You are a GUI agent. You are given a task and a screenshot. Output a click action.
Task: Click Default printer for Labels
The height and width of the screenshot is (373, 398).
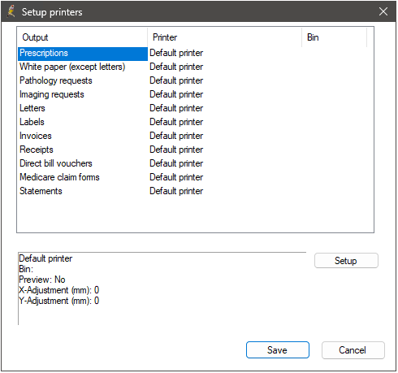(x=176, y=122)
